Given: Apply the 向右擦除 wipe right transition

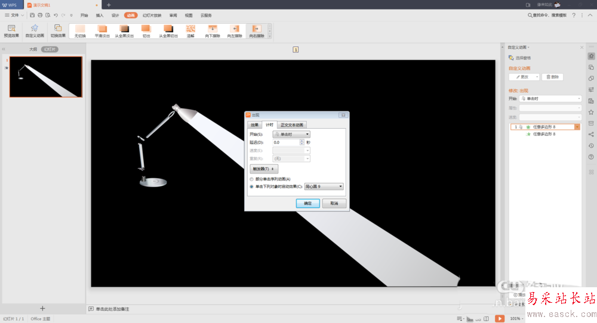Looking at the screenshot, I should click(x=257, y=31).
